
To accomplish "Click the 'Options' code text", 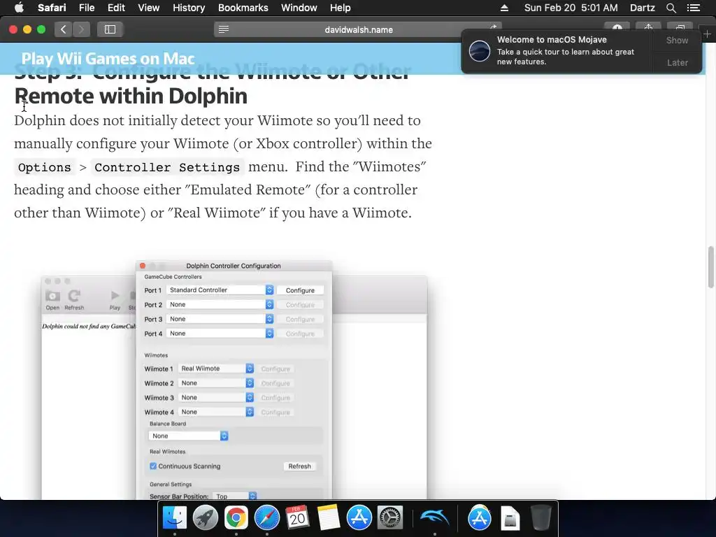I will coord(44,167).
